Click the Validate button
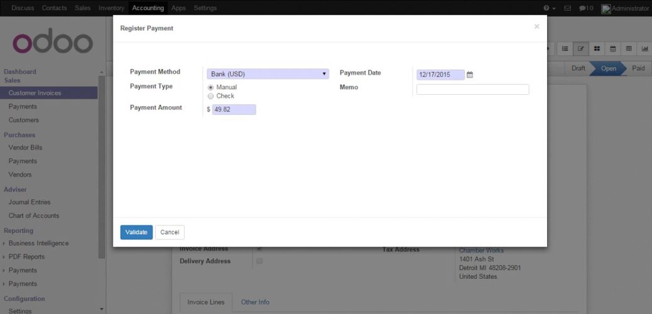 tap(136, 232)
